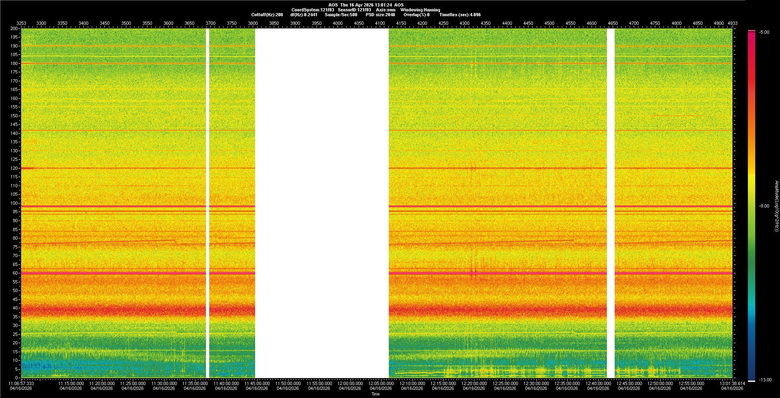The width and height of the screenshot is (780, 398).
Task: Click the Amplitude(Log10(g^2/Hz)) axis label
Action: (776, 206)
